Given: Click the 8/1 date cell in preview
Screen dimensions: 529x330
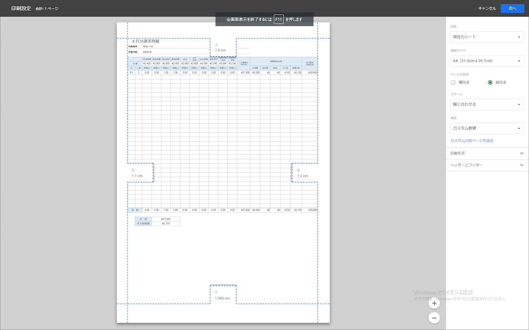Looking at the screenshot, I should coord(131,72).
